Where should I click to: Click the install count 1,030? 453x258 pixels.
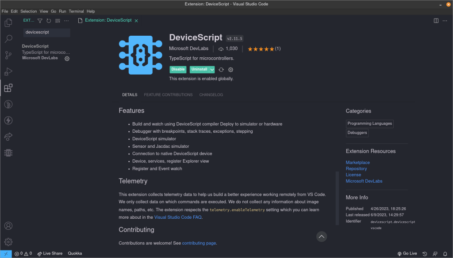pos(228,49)
